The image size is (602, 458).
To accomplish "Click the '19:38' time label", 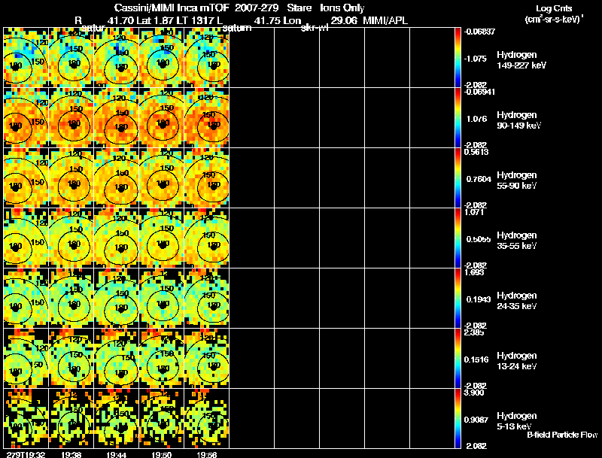I will pyautogui.click(x=71, y=454).
